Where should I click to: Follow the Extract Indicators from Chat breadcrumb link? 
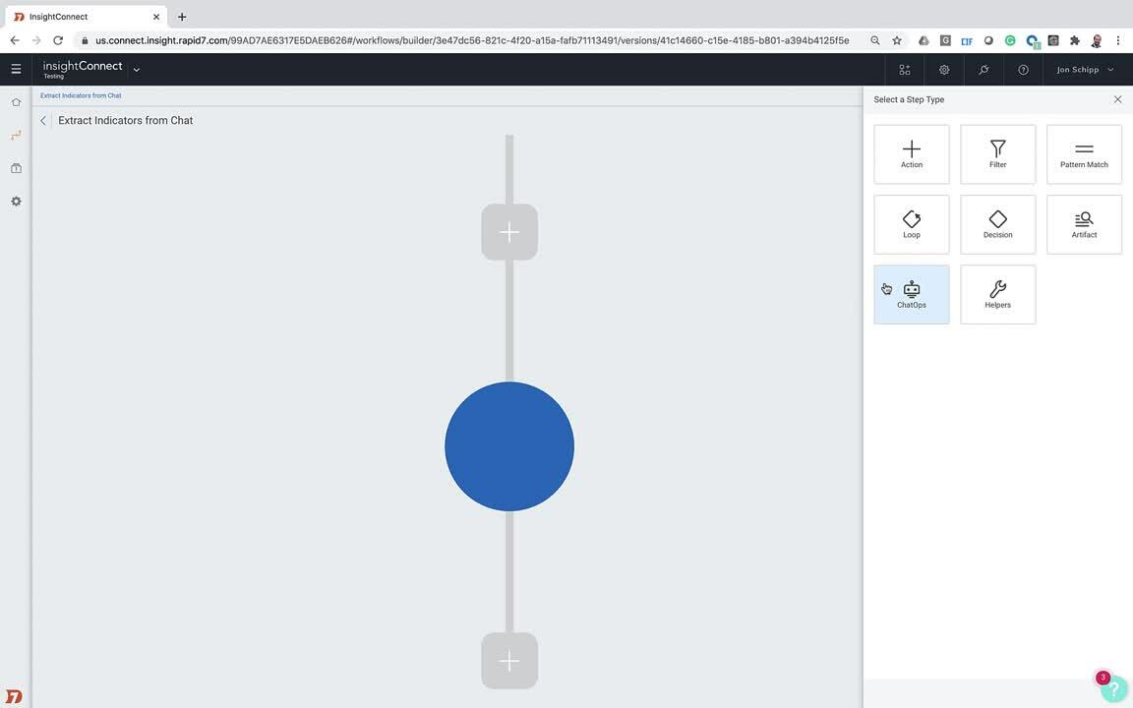tap(79, 95)
